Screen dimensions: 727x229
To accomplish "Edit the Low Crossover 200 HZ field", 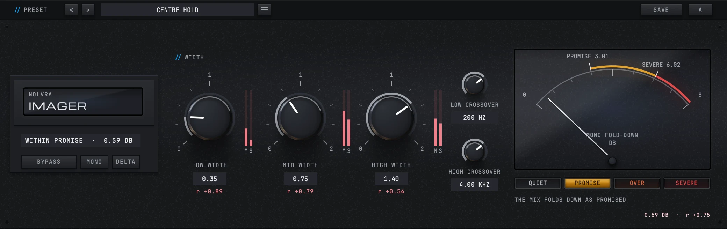I will 474,118.
